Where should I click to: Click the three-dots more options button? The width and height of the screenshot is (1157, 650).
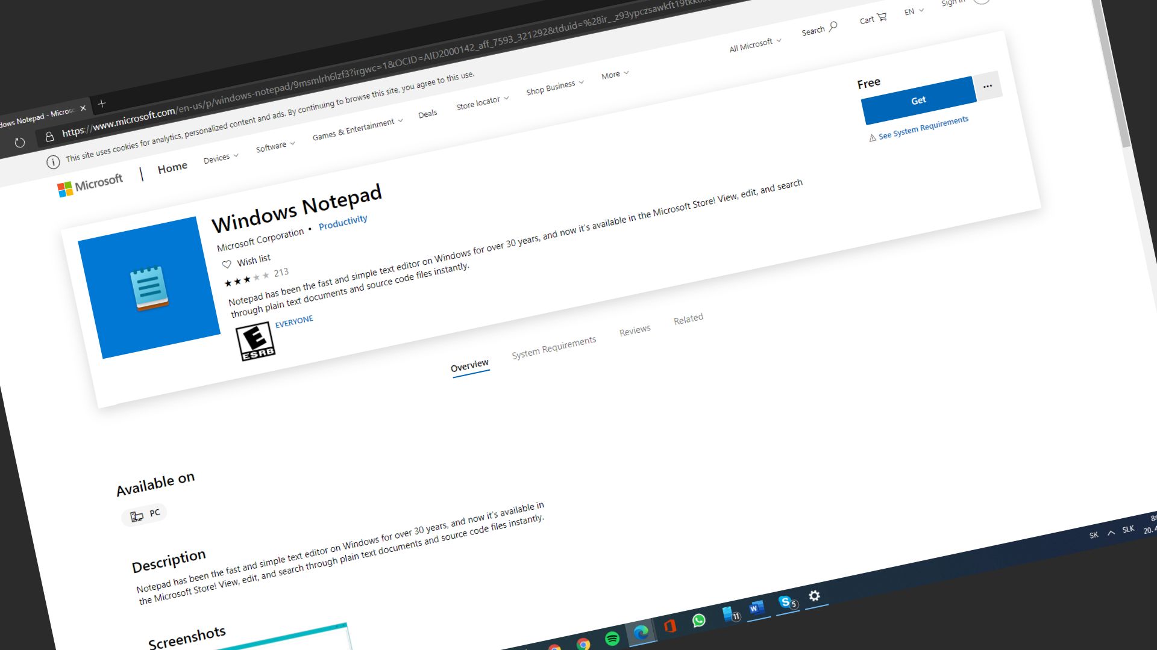pyautogui.click(x=988, y=86)
